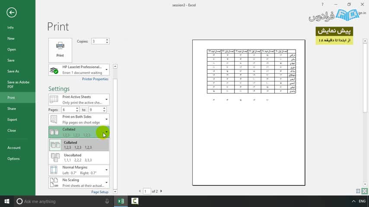Image resolution: width=369 pixels, height=207 pixels.
Task: Go back using the back arrow
Action: click(12, 13)
